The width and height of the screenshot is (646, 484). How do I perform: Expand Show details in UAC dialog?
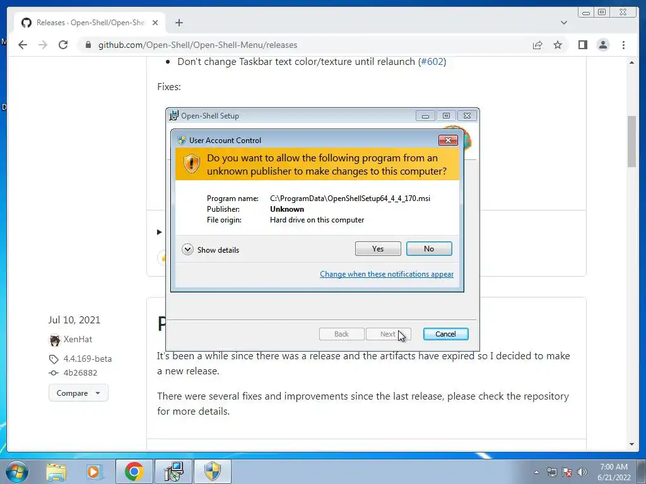pos(211,250)
